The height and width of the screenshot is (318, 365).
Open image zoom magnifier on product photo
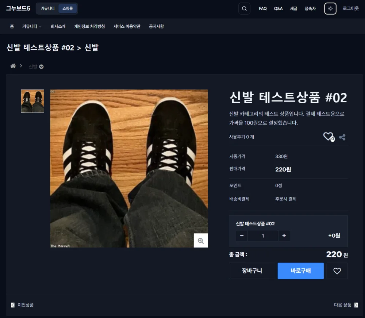coord(201,241)
